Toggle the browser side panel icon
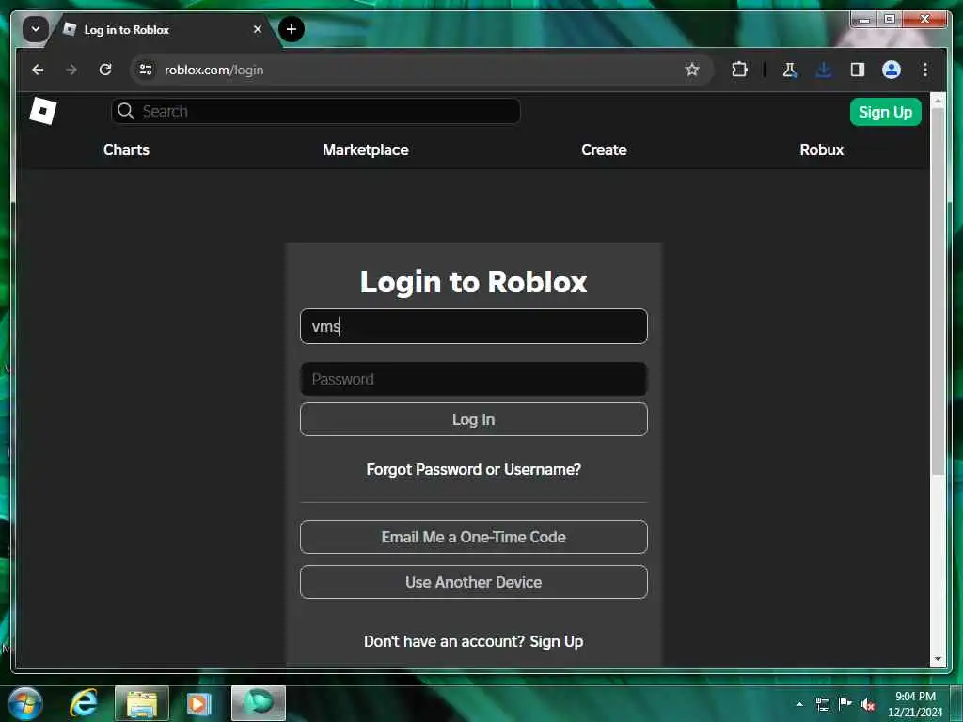963x722 pixels. pyautogui.click(x=858, y=70)
